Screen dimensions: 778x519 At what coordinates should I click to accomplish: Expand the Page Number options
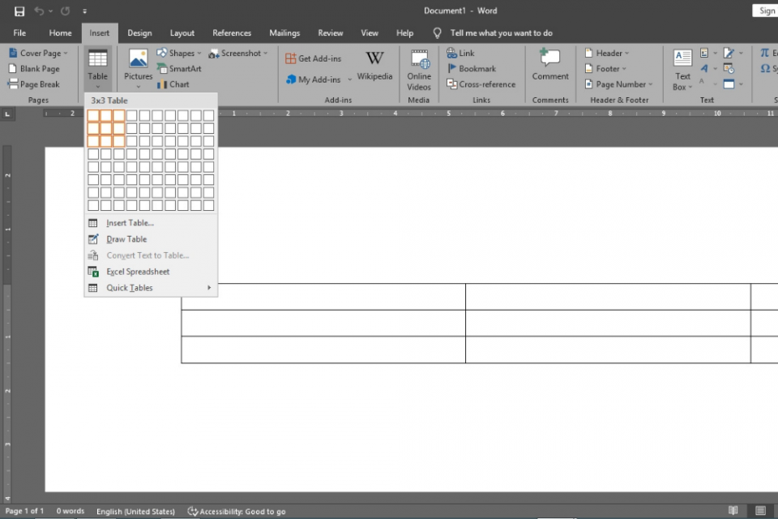pyautogui.click(x=618, y=84)
